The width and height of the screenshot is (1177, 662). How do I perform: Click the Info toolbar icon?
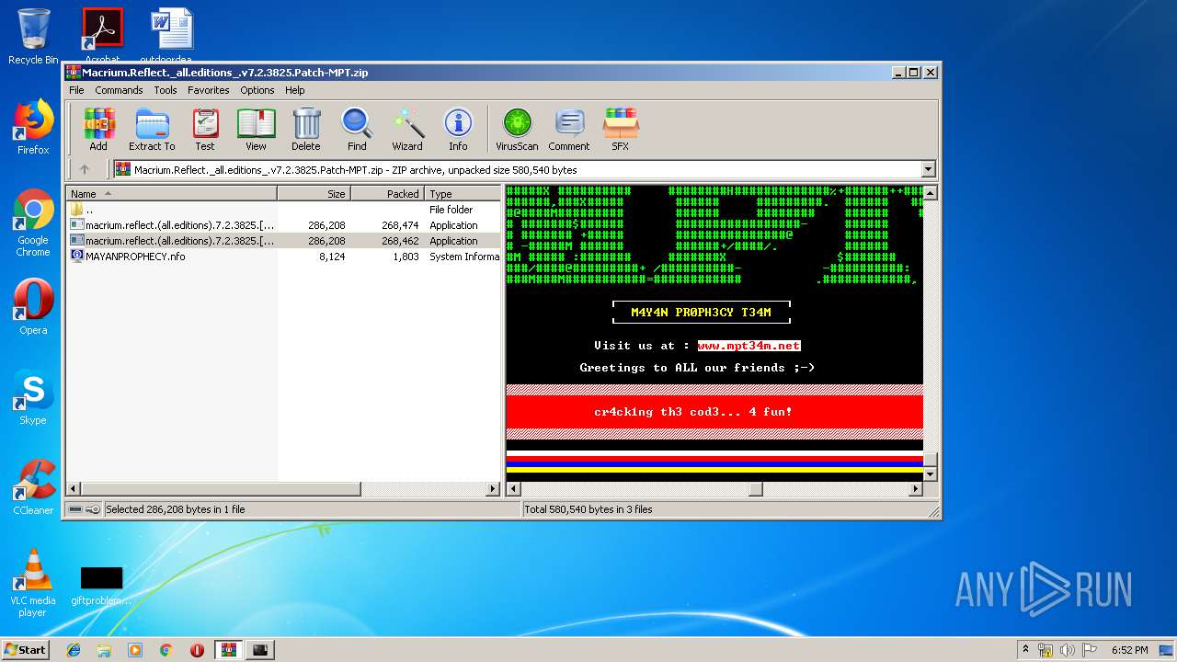coord(458,129)
